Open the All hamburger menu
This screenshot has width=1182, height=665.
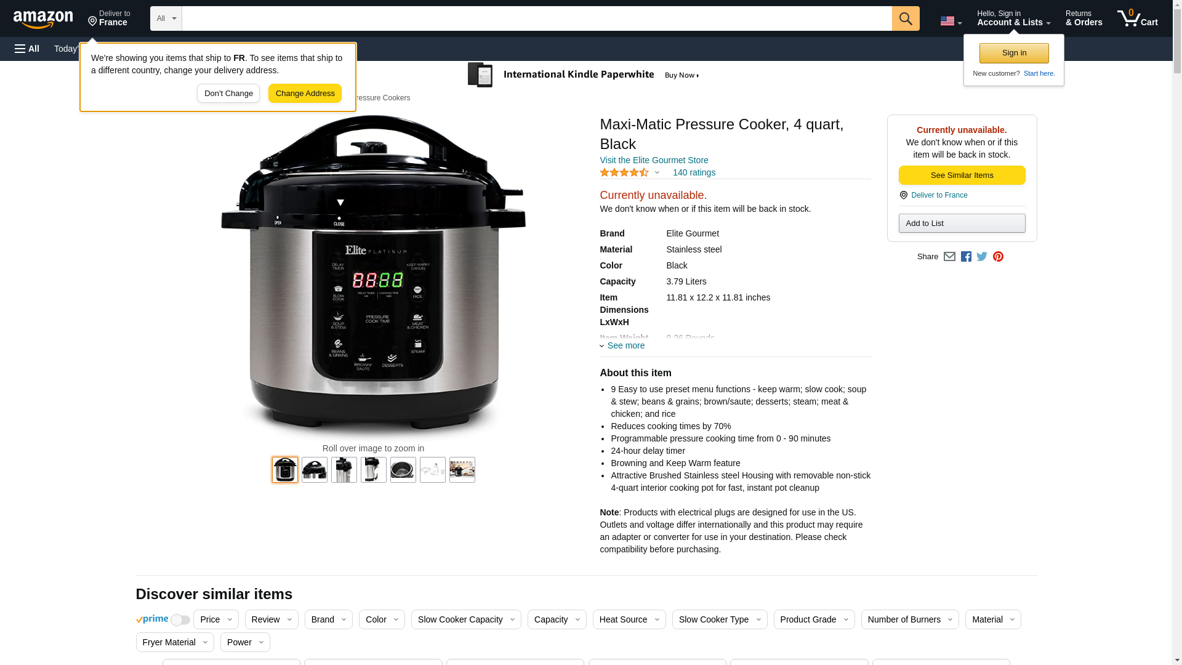click(27, 49)
